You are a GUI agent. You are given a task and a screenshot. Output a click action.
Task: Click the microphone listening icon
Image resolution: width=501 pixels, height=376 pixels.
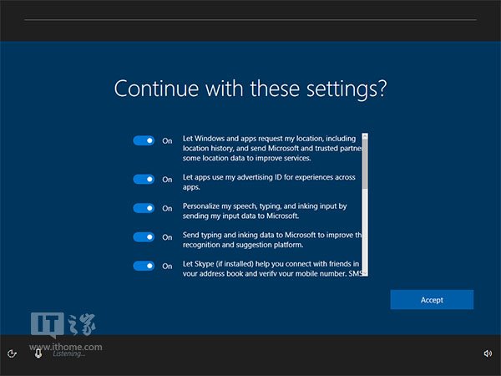(x=38, y=353)
